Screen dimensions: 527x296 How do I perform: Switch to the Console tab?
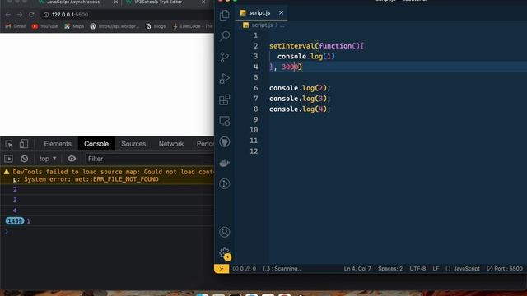coord(96,144)
